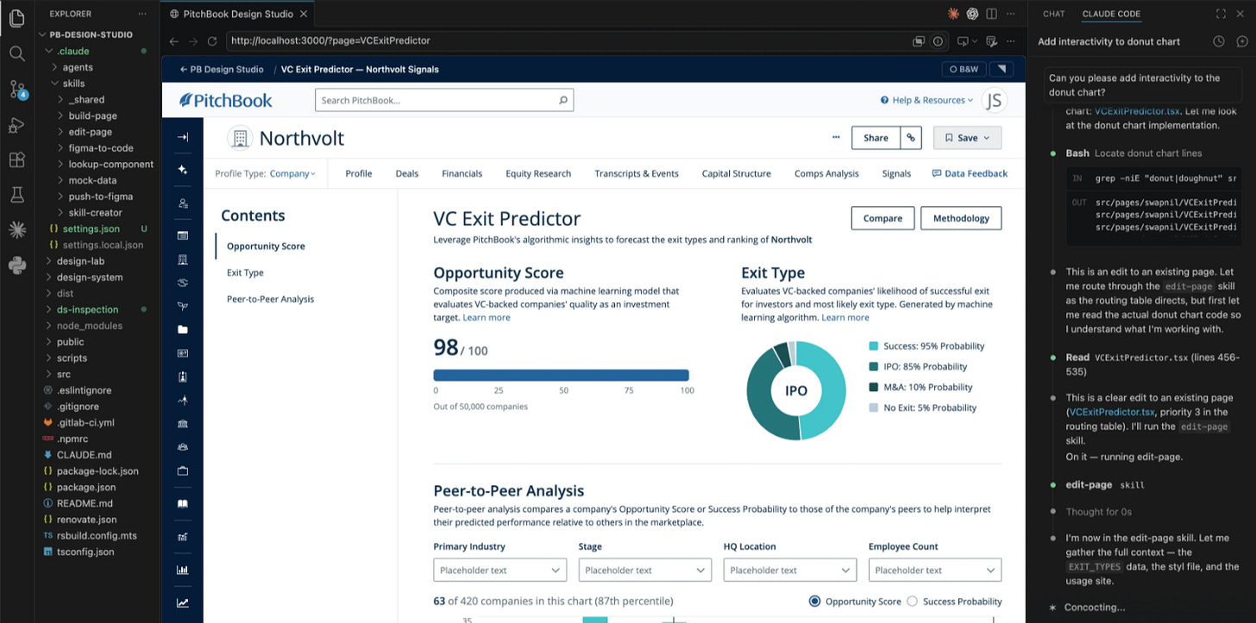This screenshot has height=623, width=1256.
Task: Click the Share button
Action: point(876,138)
